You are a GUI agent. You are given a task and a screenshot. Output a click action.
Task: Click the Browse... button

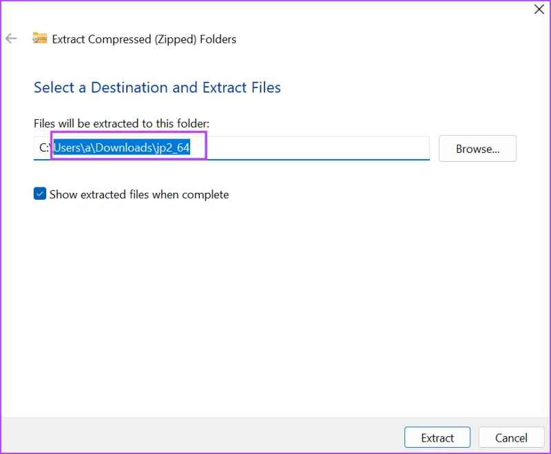[477, 149]
